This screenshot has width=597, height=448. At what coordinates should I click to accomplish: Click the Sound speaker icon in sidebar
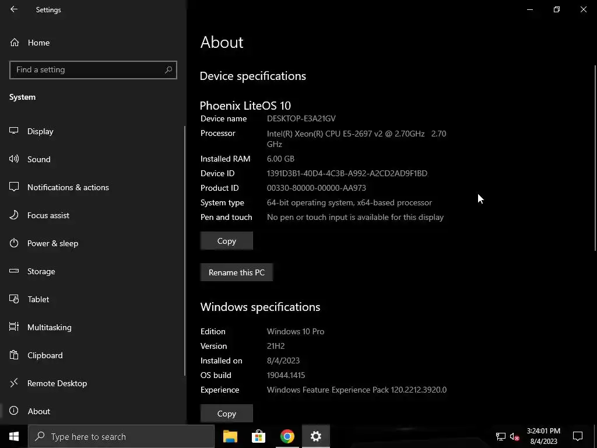[x=14, y=159]
